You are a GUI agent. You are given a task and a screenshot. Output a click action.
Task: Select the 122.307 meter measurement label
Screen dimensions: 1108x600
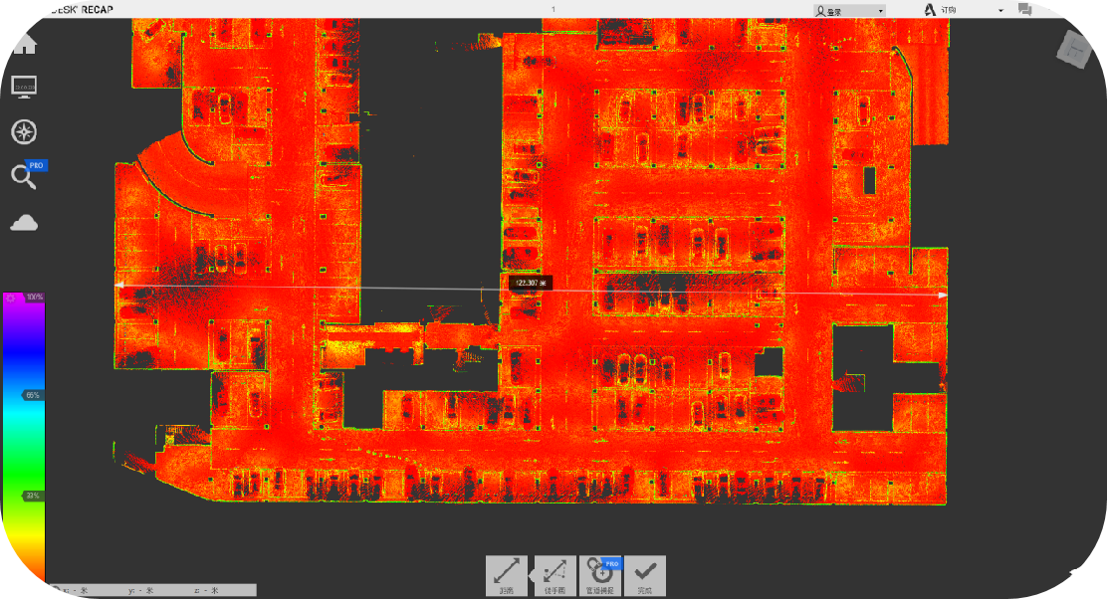pyautogui.click(x=530, y=284)
